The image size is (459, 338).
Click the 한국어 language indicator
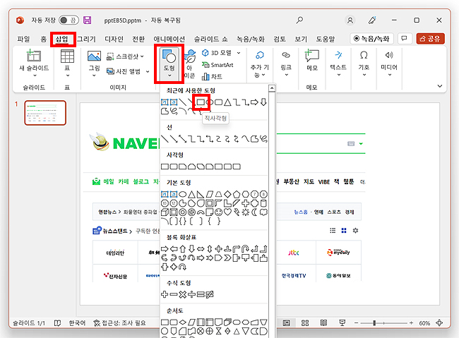[x=77, y=323]
